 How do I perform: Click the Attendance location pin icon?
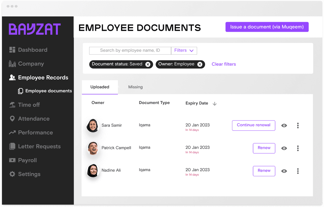tap(12, 119)
